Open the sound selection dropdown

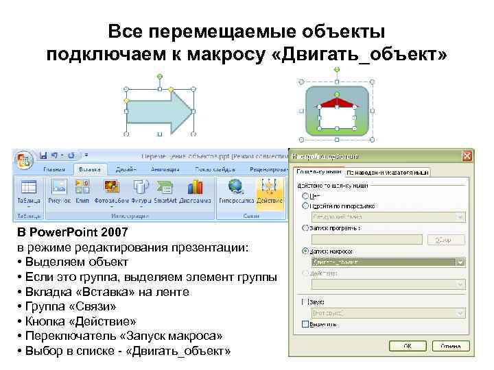tap(388, 313)
